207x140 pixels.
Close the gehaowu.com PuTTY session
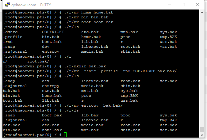pos(197,5)
